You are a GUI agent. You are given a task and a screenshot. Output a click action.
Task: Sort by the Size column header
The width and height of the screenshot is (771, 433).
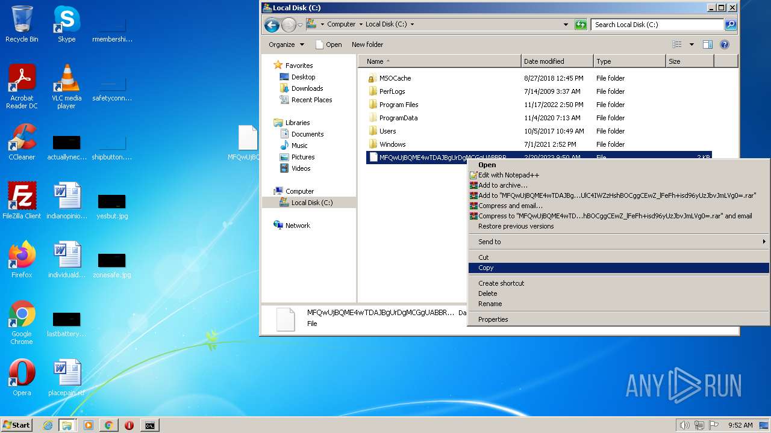[690, 61]
